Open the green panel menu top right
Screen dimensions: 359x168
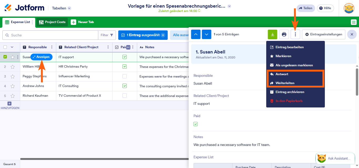(x=354, y=22)
